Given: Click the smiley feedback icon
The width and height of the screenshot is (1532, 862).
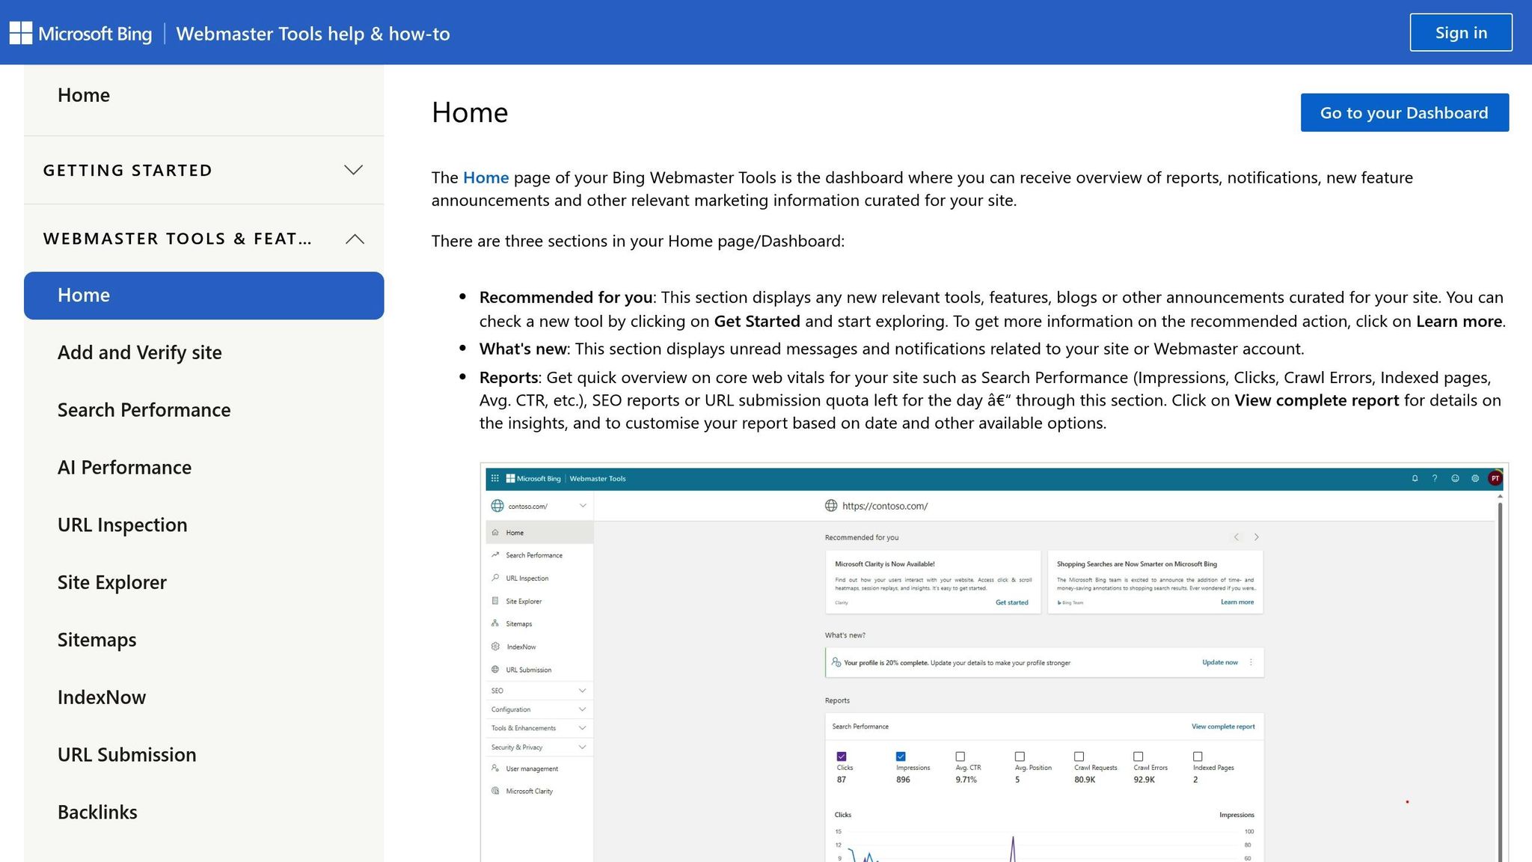Looking at the screenshot, I should point(1455,479).
